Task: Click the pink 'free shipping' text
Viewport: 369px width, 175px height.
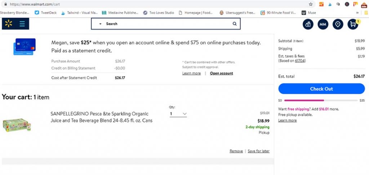Action: pyautogui.click(x=298, y=109)
